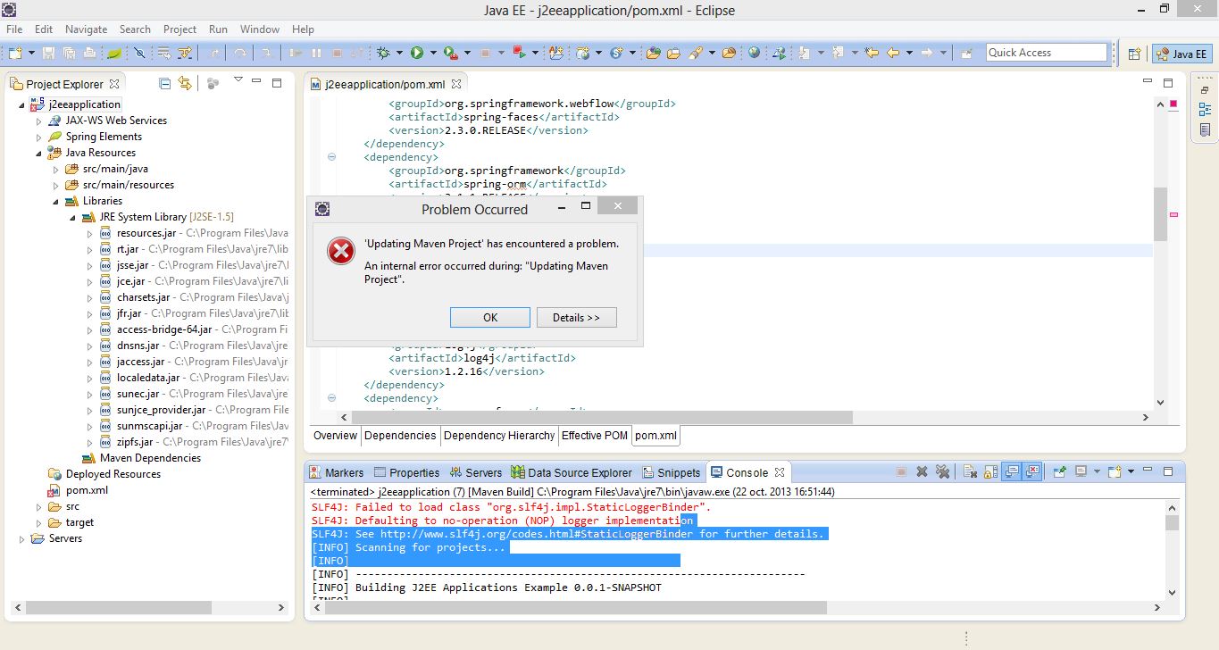Collapse the j2eeapplication project node
Screen dimensions: 1219x650
(22, 104)
